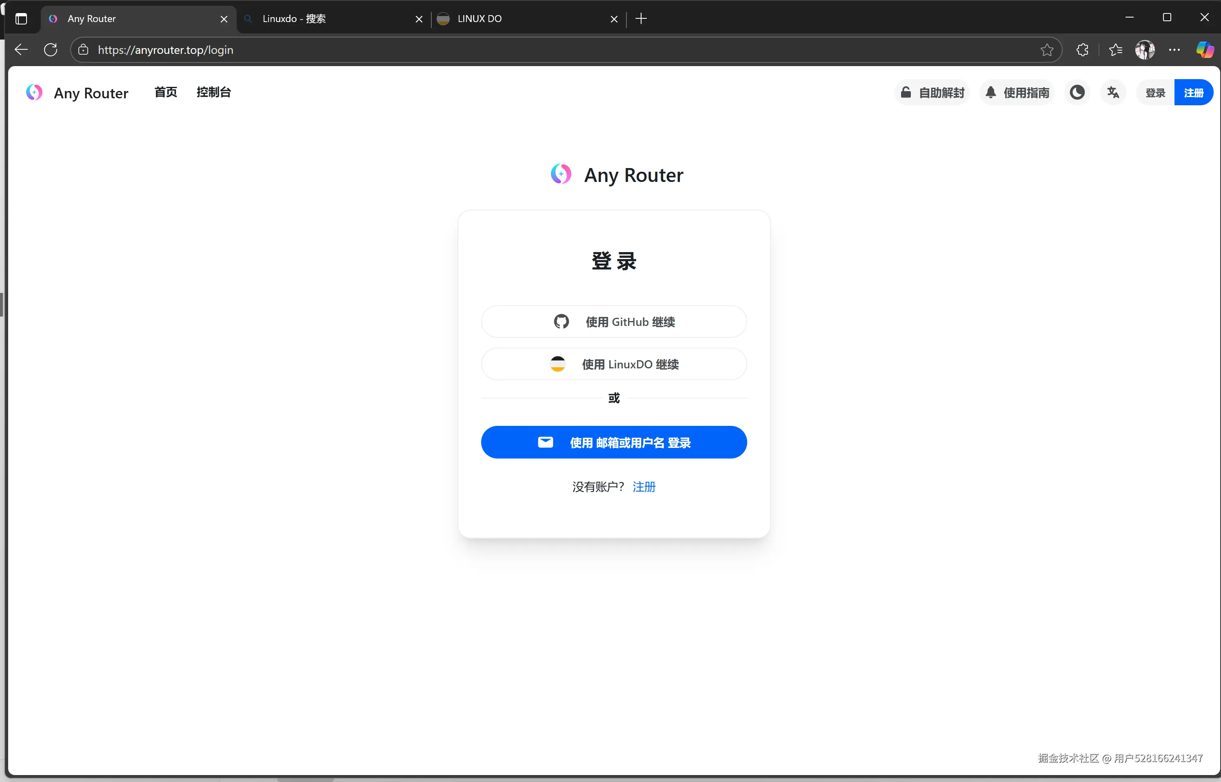Screen dimensions: 1221x782
Task: Close the Any Router tab
Action: [224, 19]
